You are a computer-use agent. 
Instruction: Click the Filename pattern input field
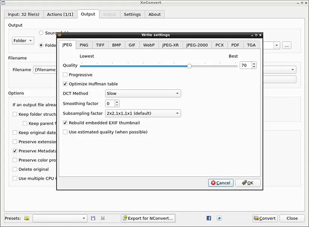click(x=45, y=70)
